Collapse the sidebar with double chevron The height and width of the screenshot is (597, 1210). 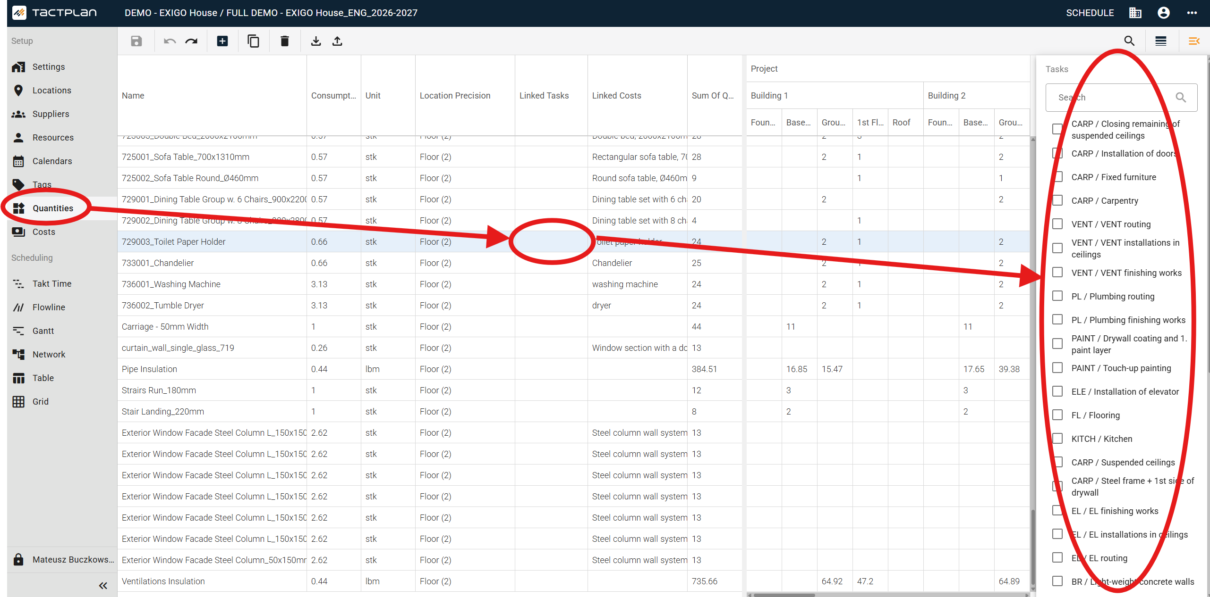pyautogui.click(x=103, y=586)
